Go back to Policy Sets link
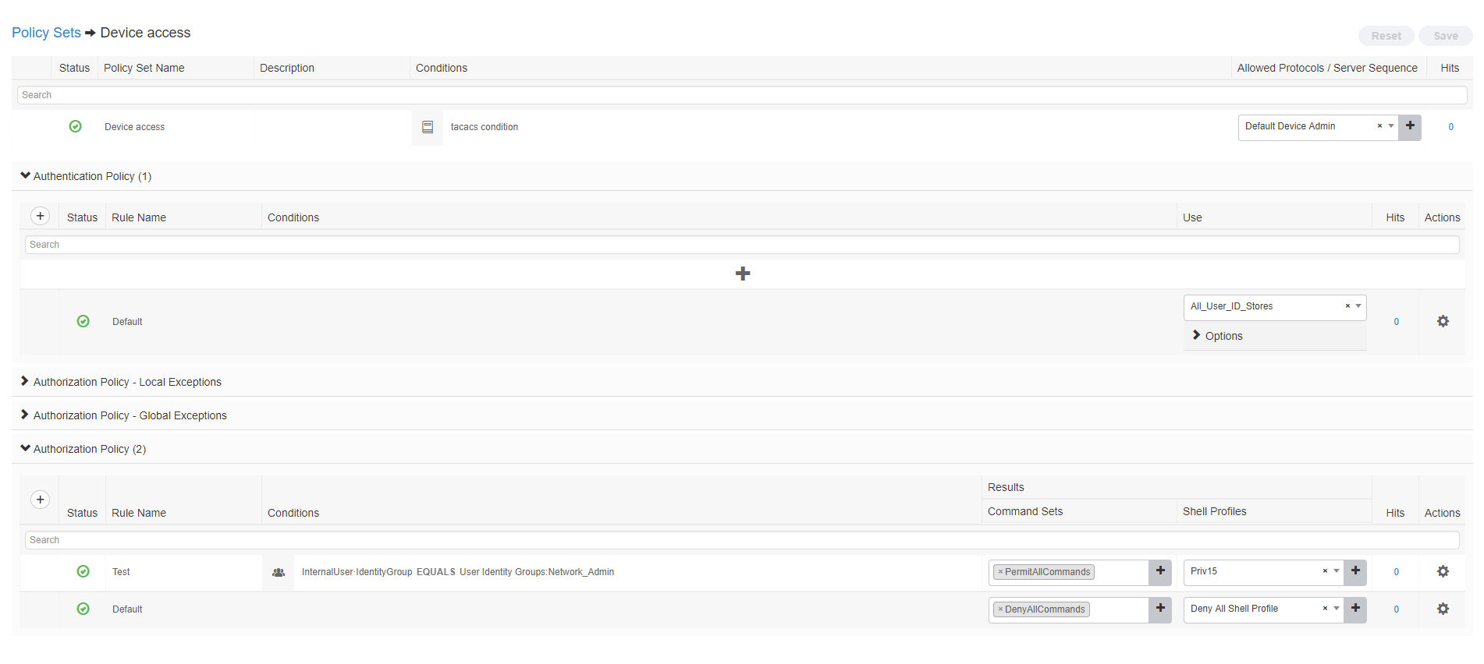1484x664 pixels. point(46,33)
